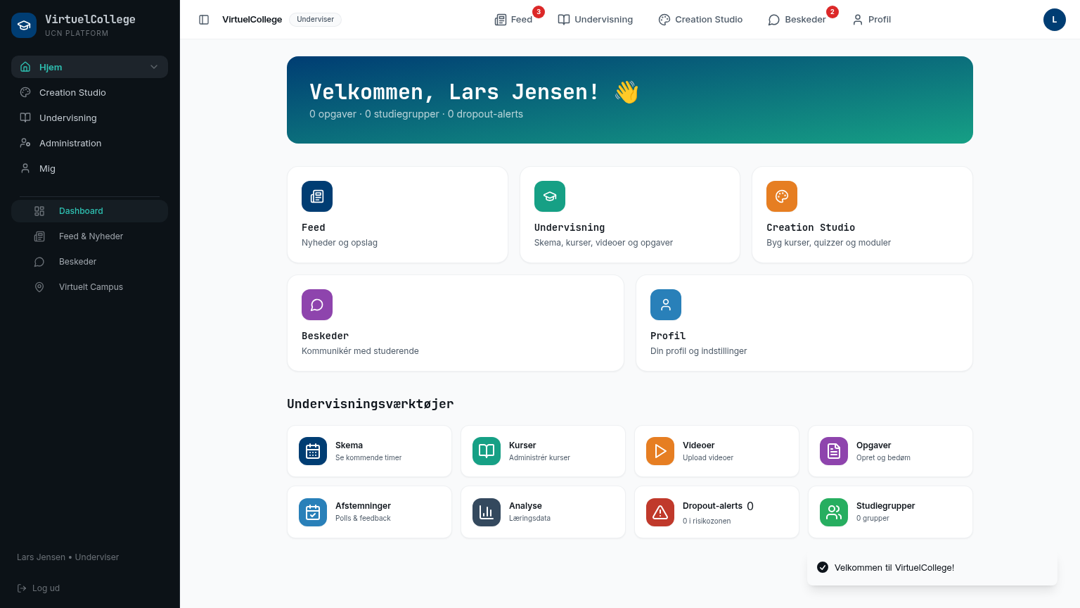Click the Profil card
This screenshot has width=1080, height=608.
click(804, 323)
